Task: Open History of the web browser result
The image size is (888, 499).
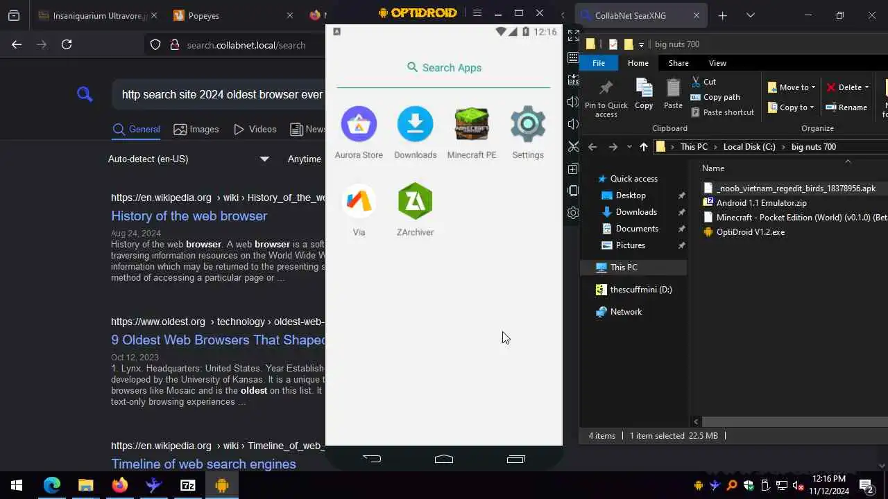Action: 189,216
